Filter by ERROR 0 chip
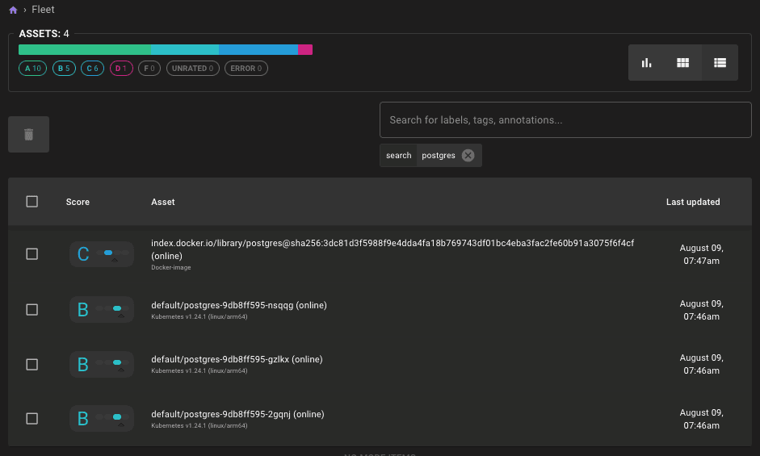The width and height of the screenshot is (760, 456). [246, 69]
